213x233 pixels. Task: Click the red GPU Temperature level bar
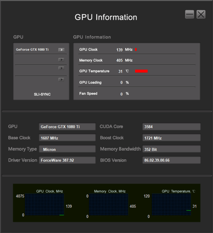[141, 71]
